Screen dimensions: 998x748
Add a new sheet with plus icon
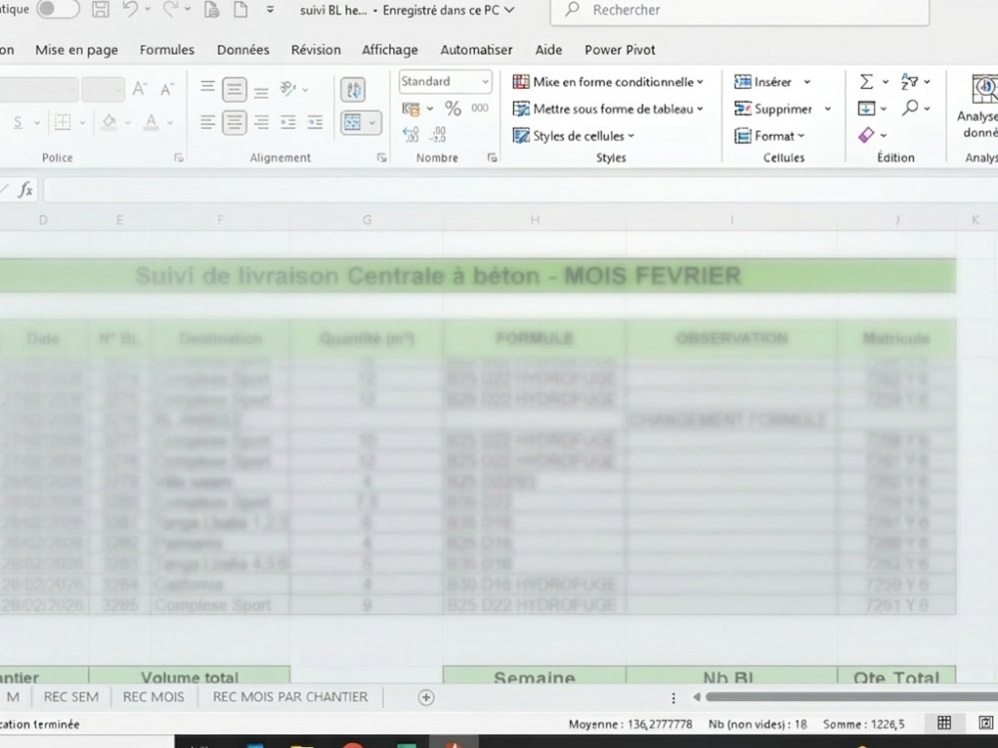point(426,698)
